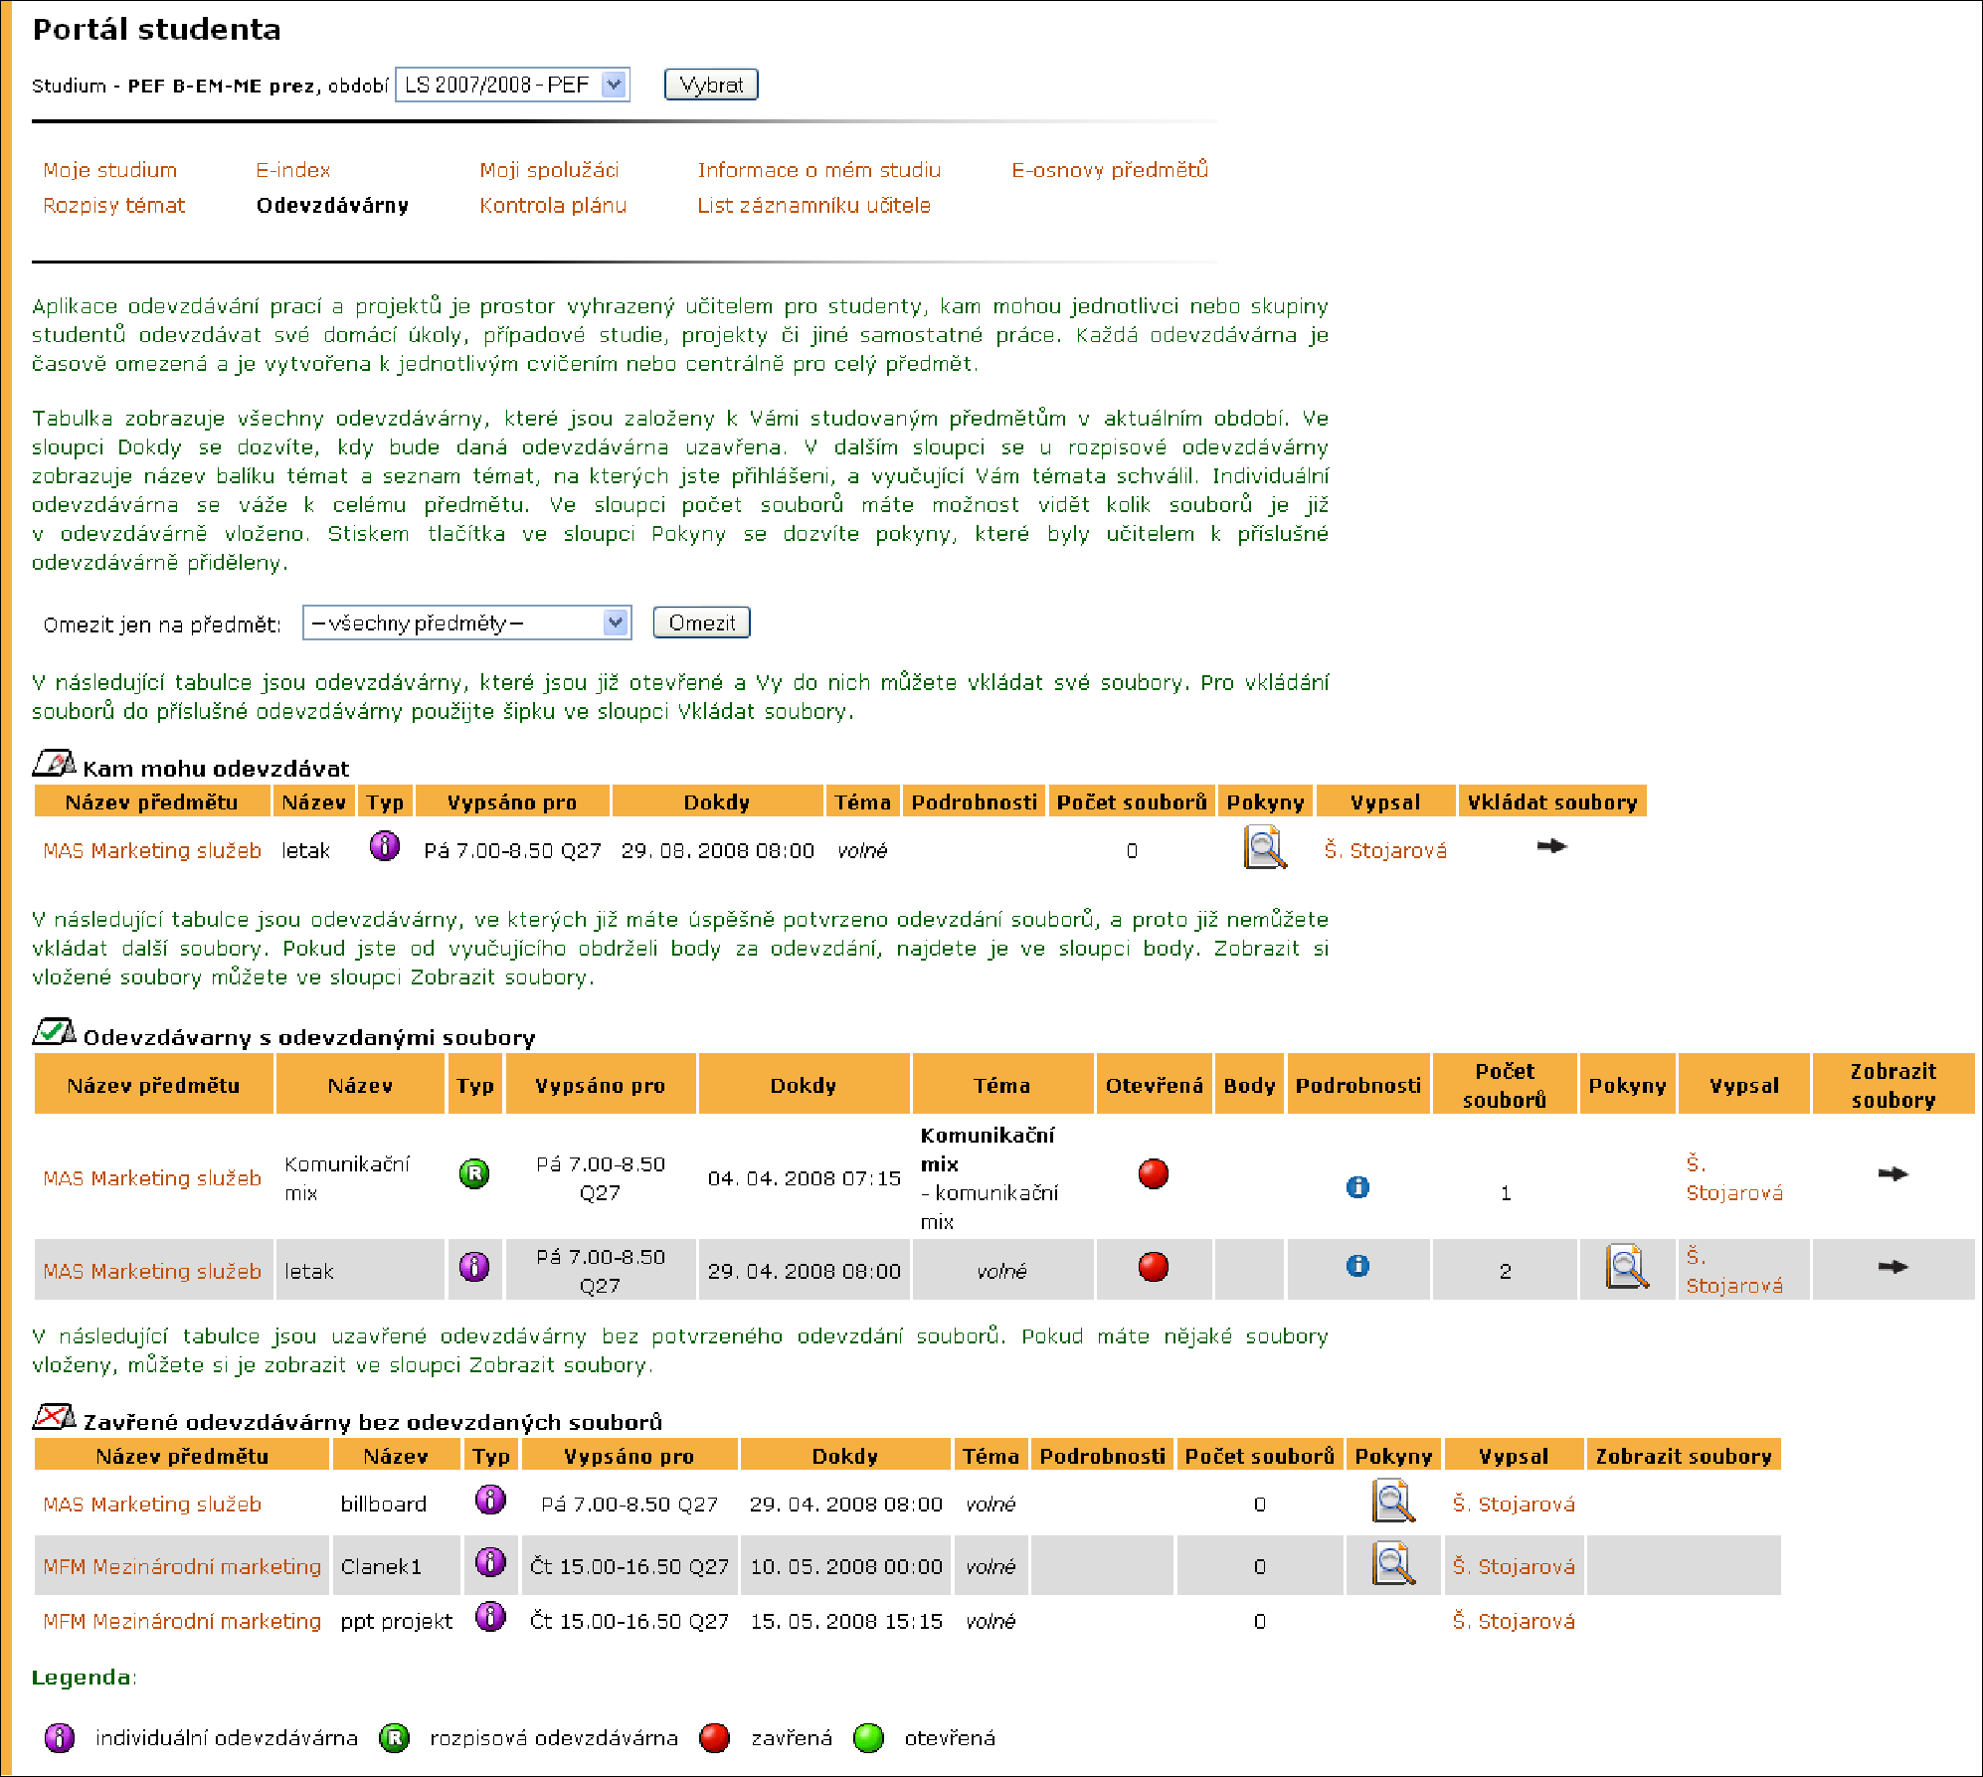Open Kontrola plánu menu item
This screenshot has height=1777, width=1983.
(x=553, y=206)
